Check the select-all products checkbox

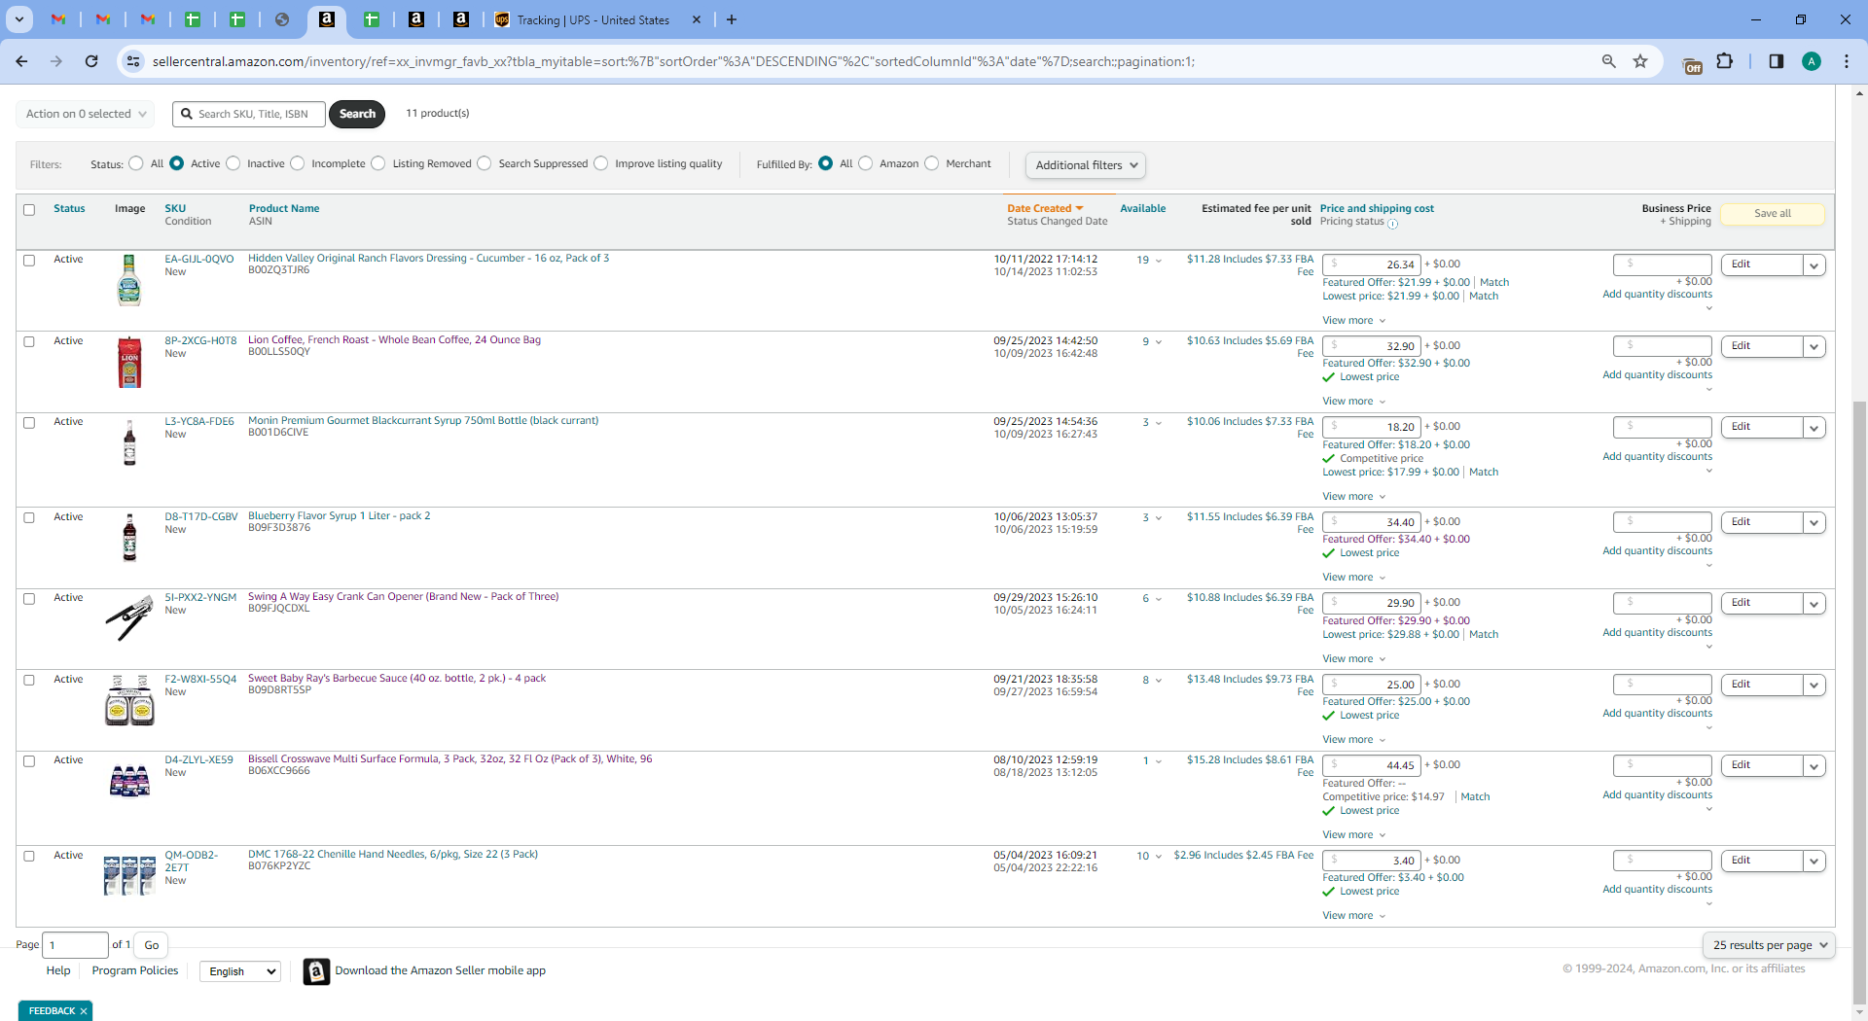pyautogui.click(x=29, y=210)
